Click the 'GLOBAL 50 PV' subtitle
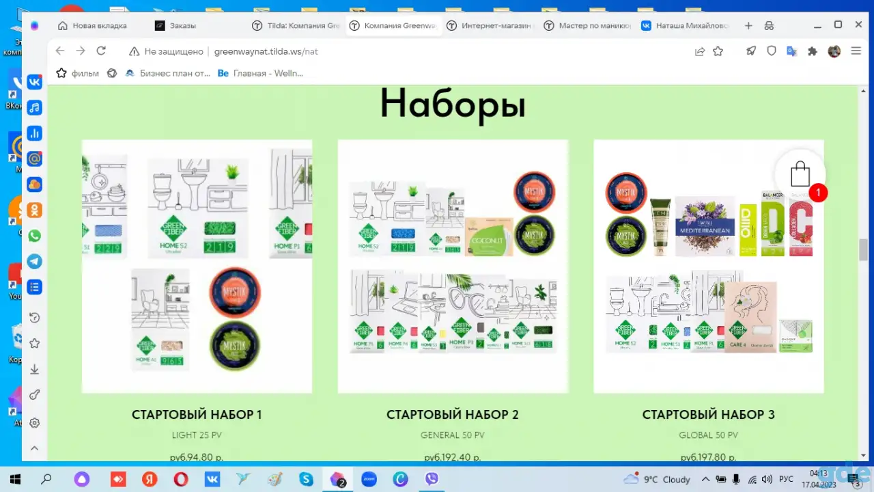Screen dimensions: 874x492 pos(709,435)
